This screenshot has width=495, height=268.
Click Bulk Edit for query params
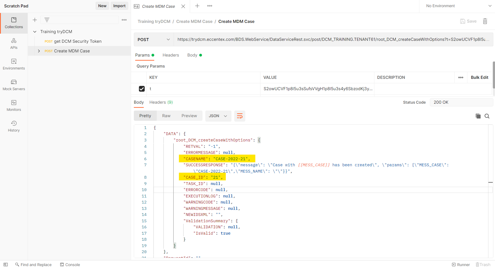(480, 77)
